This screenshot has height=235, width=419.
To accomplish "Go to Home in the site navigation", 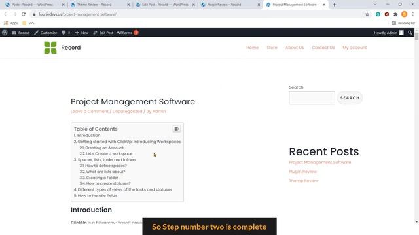I will coord(252,48).
